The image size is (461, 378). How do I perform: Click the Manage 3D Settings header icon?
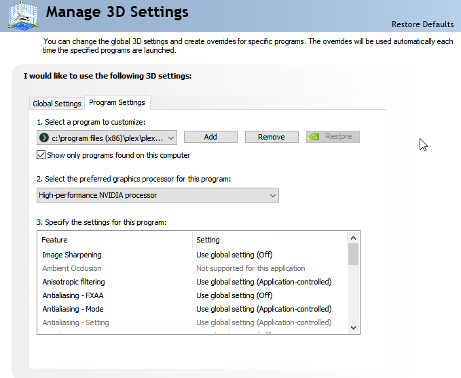tap(22, 14)
